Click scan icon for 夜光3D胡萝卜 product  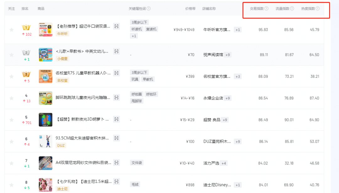[116, 119]
